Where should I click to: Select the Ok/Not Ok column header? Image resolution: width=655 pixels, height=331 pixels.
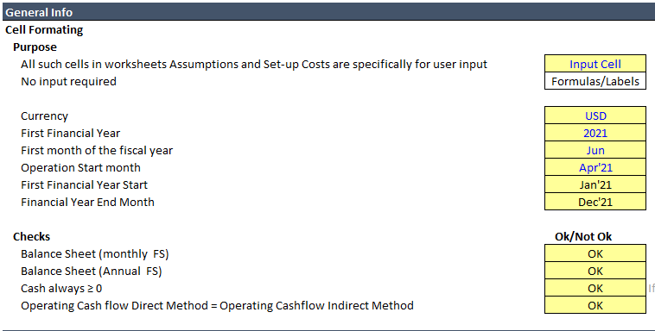pos(583,236)
